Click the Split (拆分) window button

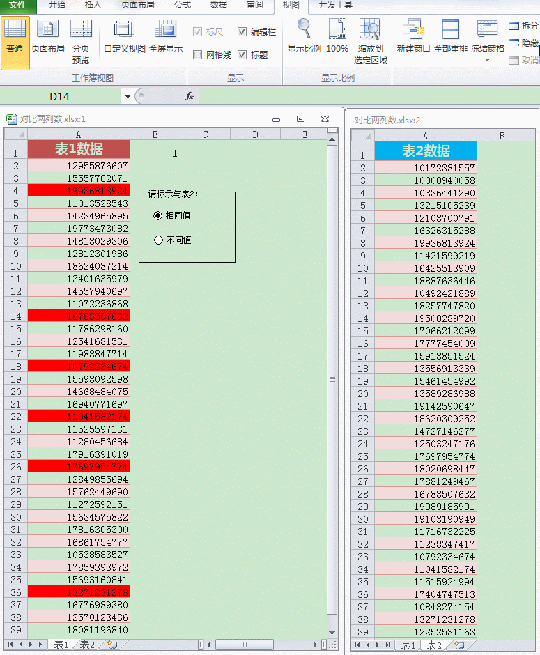tap(524, 26)
